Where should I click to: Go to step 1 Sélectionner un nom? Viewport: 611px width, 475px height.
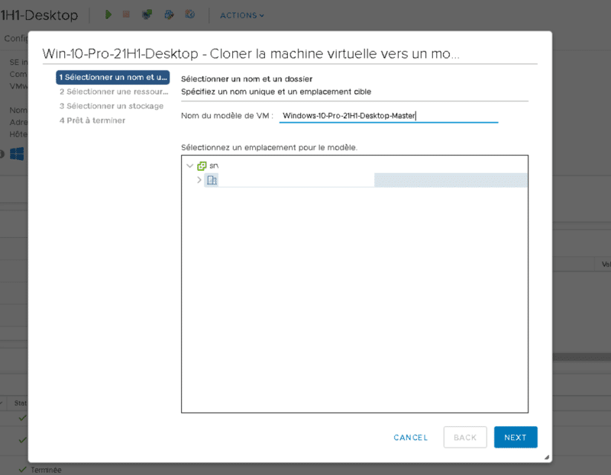(x=113, y=77)
